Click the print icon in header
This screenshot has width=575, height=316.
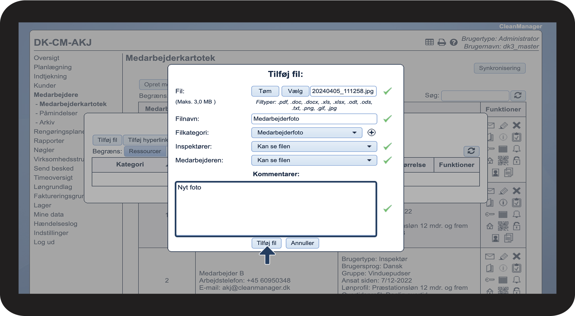442,42
